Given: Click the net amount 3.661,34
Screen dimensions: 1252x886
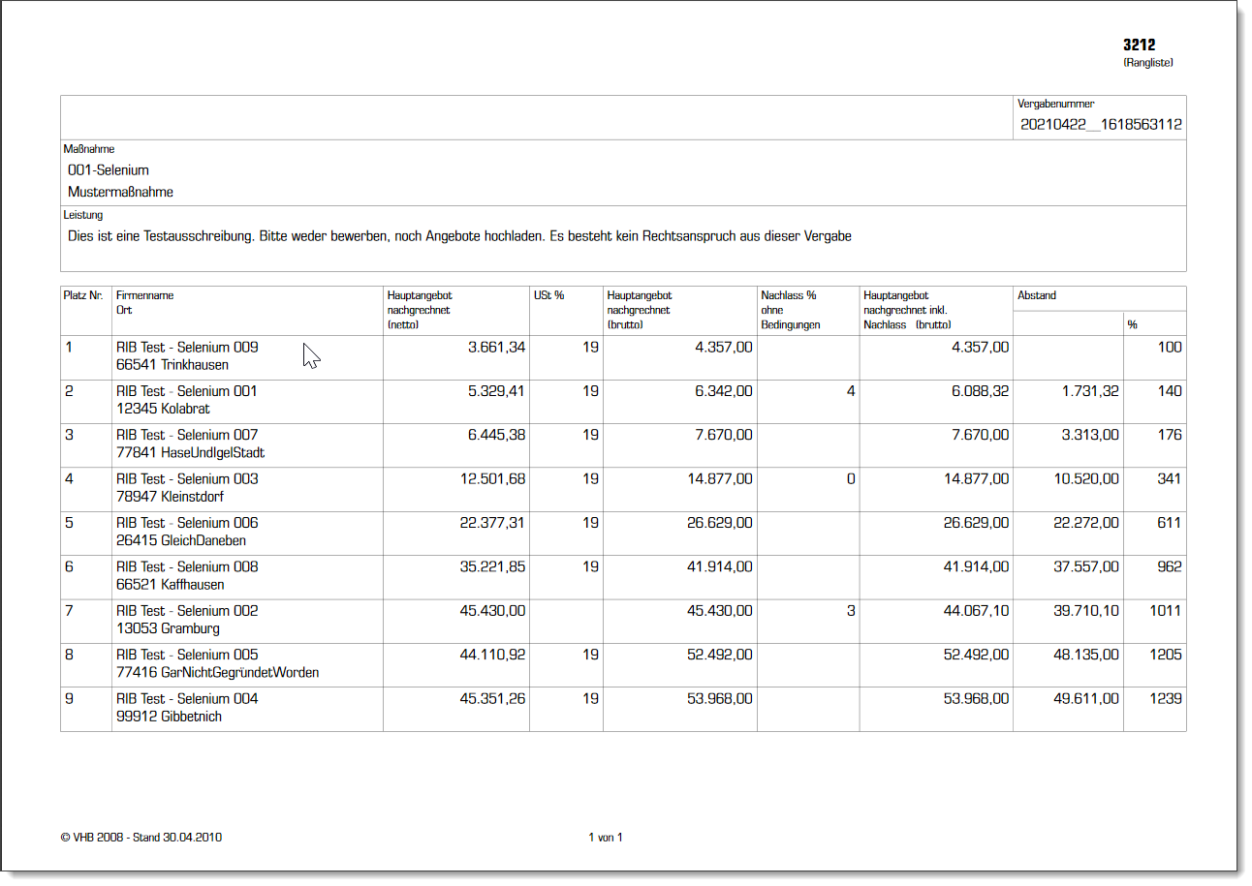Looking at the screenshot, I should click(496, 347).
